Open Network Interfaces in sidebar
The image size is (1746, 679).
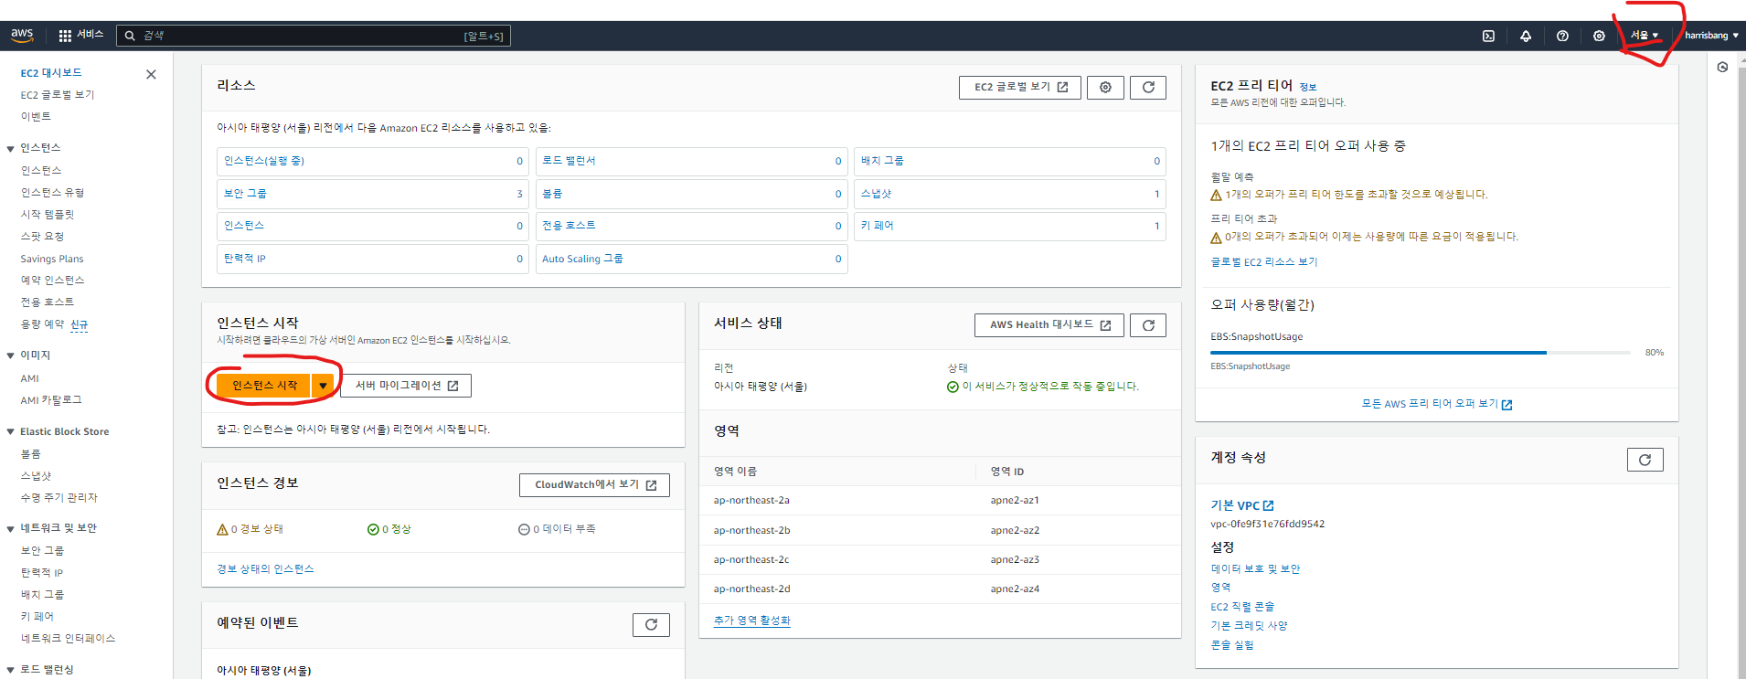pyautogui.click(x=68, y=639)
